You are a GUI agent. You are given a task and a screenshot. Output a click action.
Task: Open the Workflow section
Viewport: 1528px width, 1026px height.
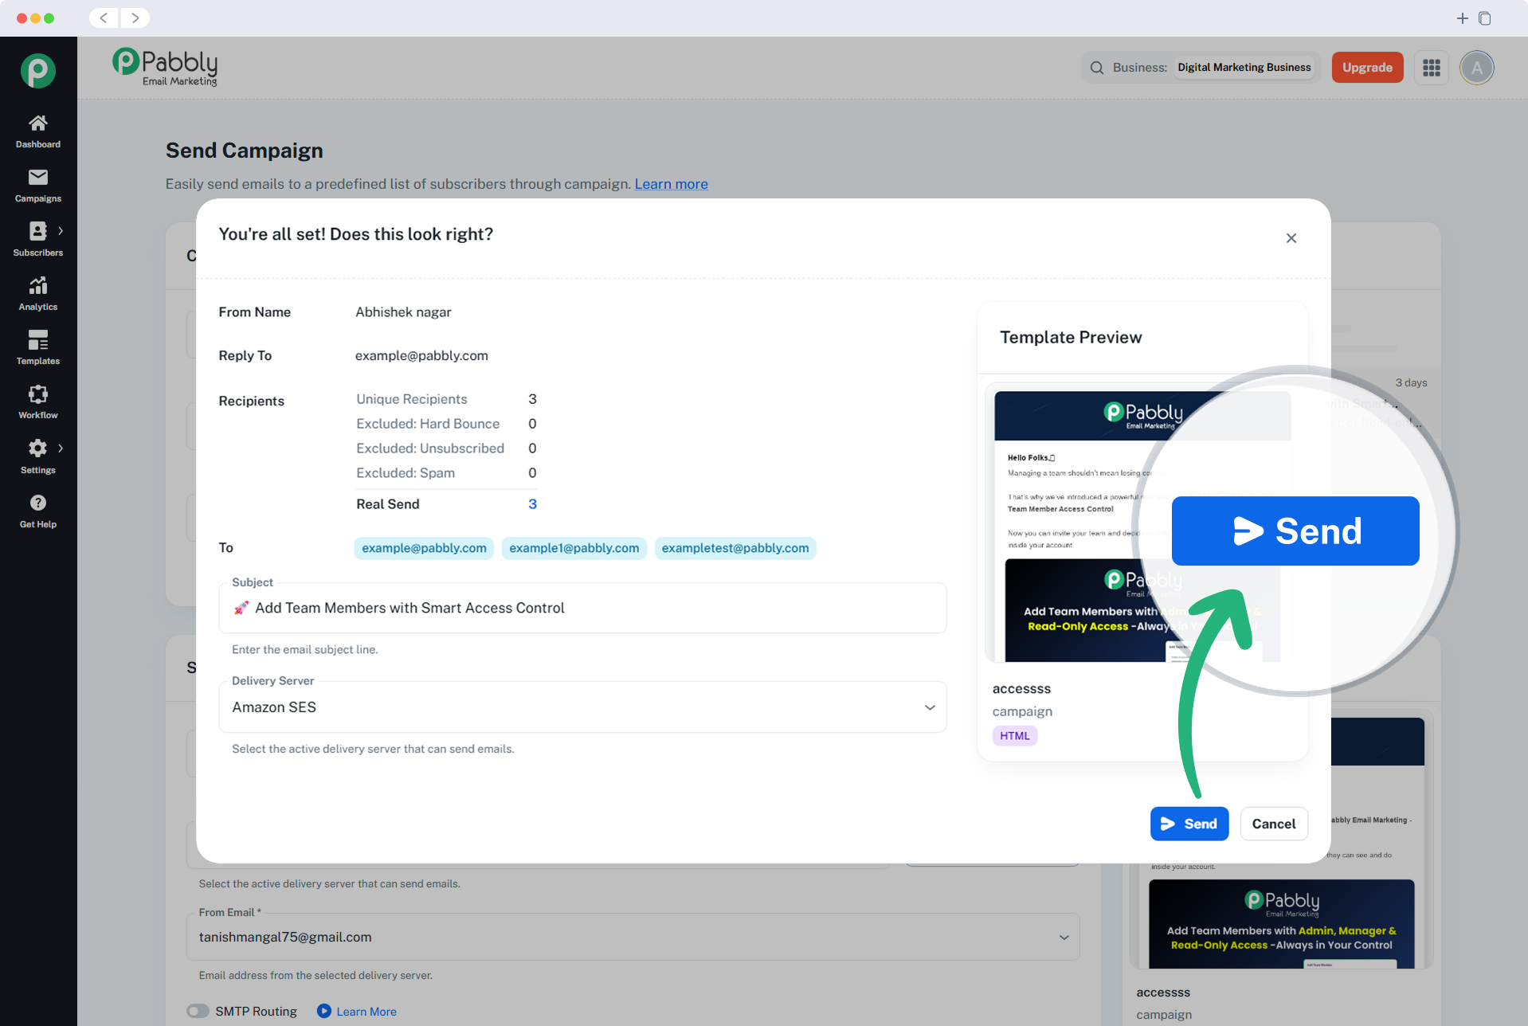coord(38,402)
